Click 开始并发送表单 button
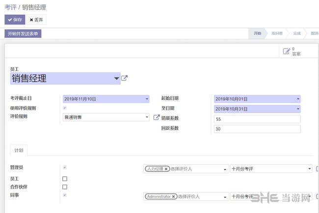 coord(23,33)
